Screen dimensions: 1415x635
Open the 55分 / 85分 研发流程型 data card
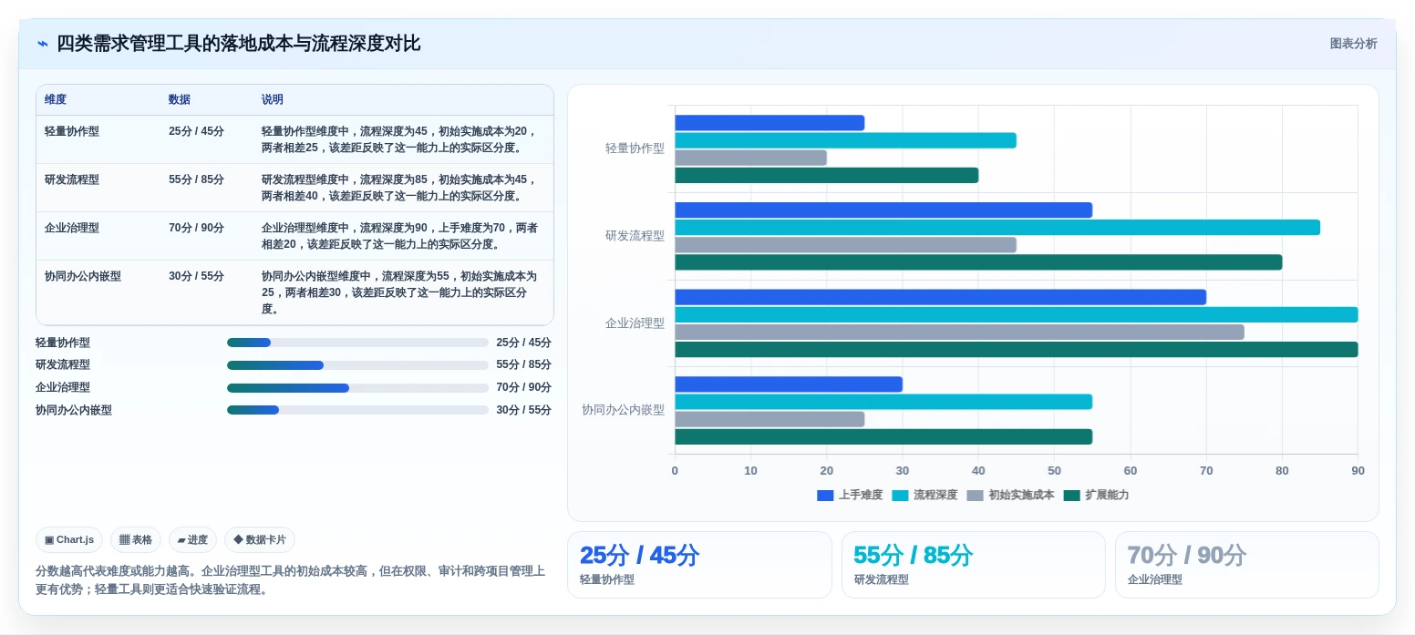tap(973, 565)
